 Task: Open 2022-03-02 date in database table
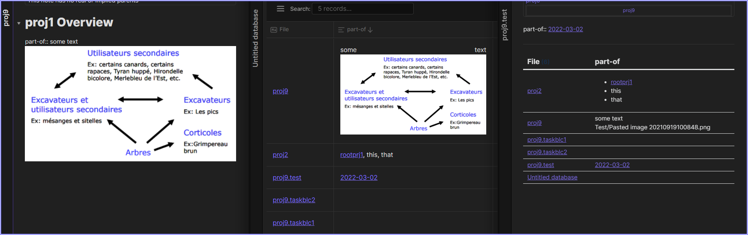[x=359, y=177]
